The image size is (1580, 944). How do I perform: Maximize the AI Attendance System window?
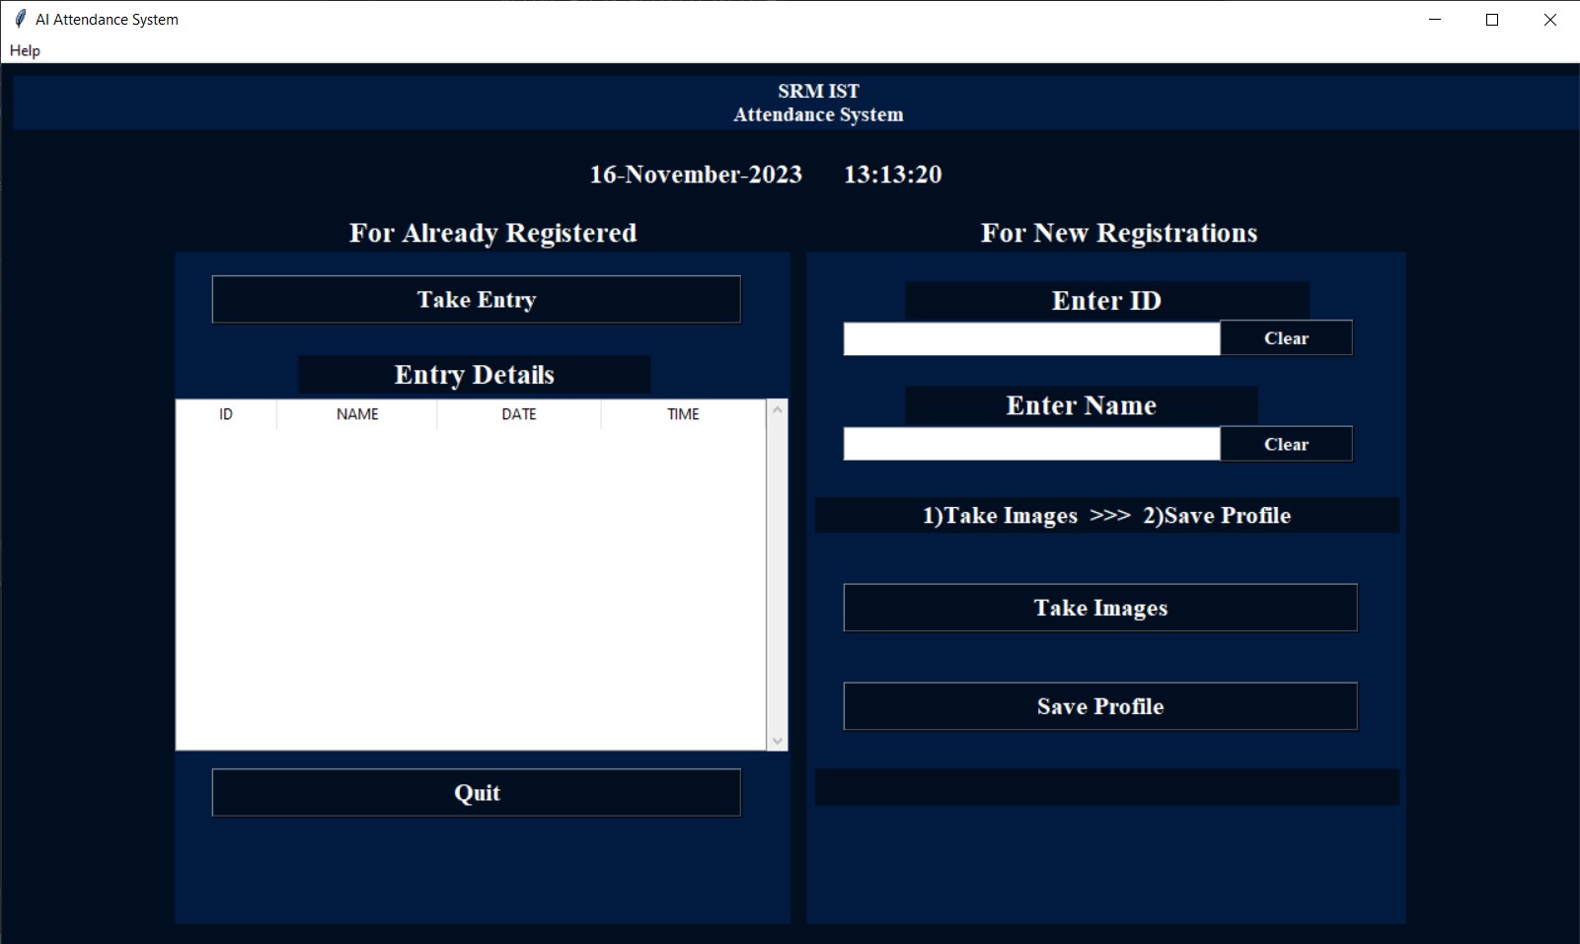[1492, 20]
